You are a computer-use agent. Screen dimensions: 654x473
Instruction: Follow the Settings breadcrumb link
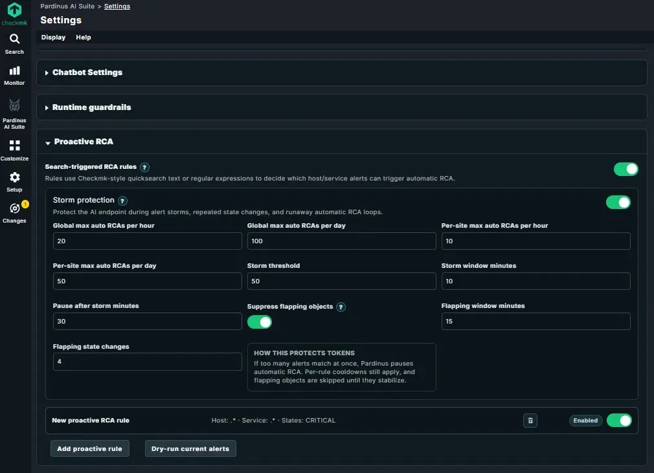click(117, 6)
